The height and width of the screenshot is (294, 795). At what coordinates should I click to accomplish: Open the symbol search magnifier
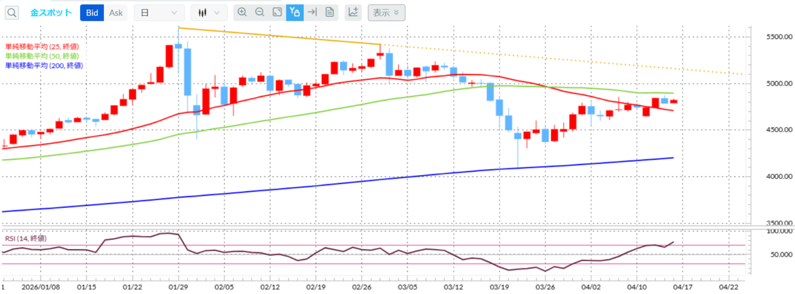(13, 13)
